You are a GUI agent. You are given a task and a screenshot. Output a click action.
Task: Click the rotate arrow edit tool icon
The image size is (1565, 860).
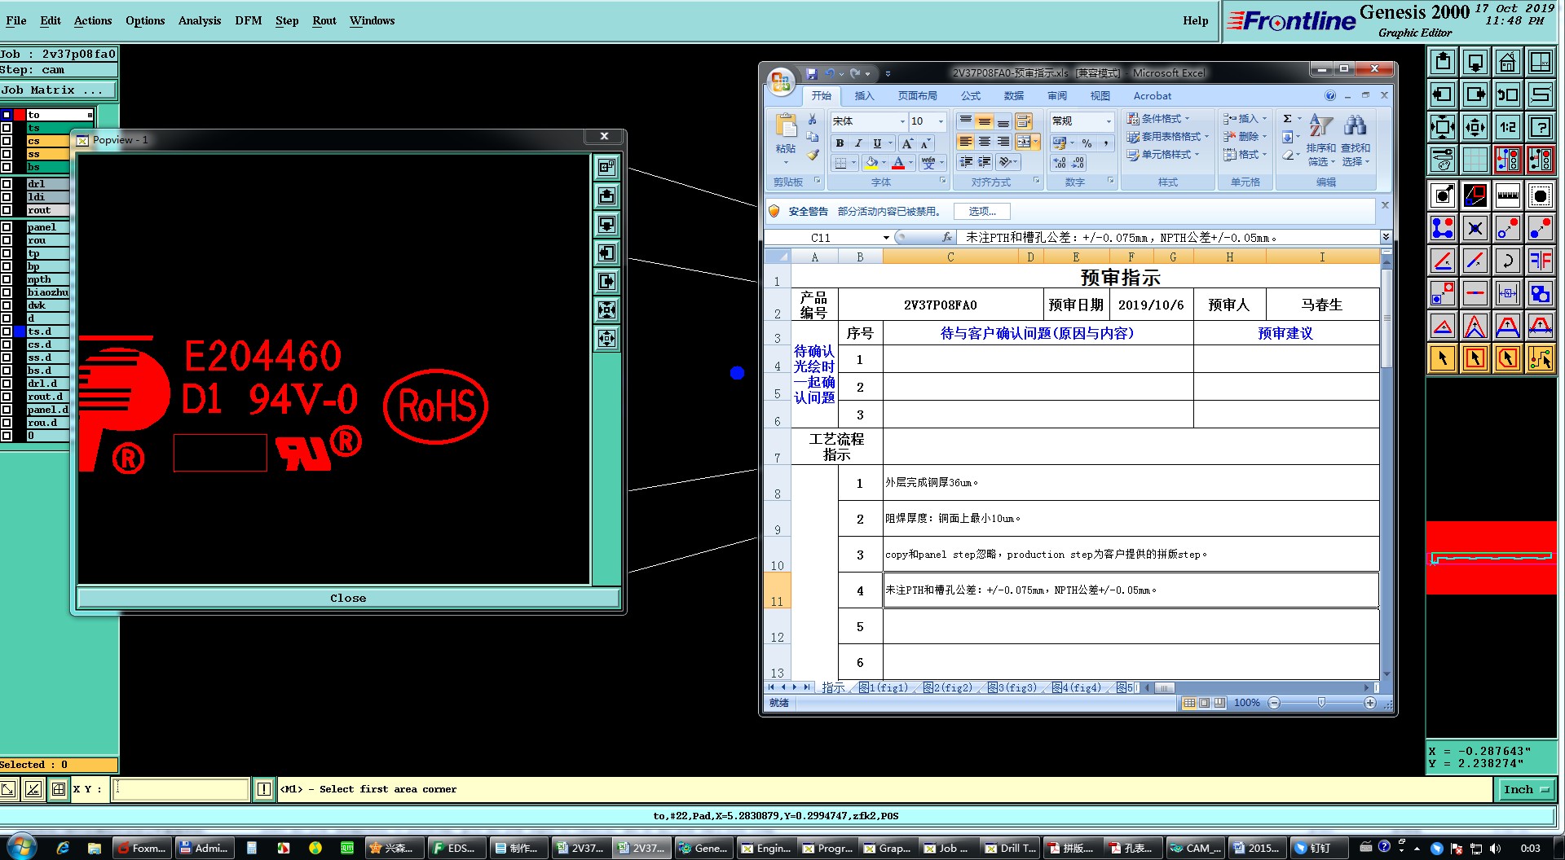click(1507, 261)
